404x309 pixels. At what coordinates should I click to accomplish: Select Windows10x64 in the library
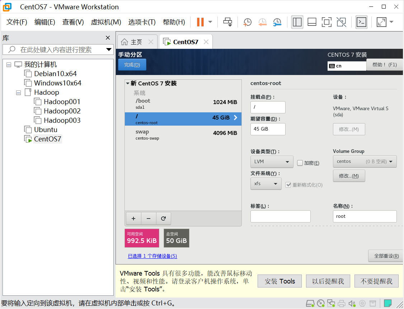pyautogui.click(x=57, y=83)
